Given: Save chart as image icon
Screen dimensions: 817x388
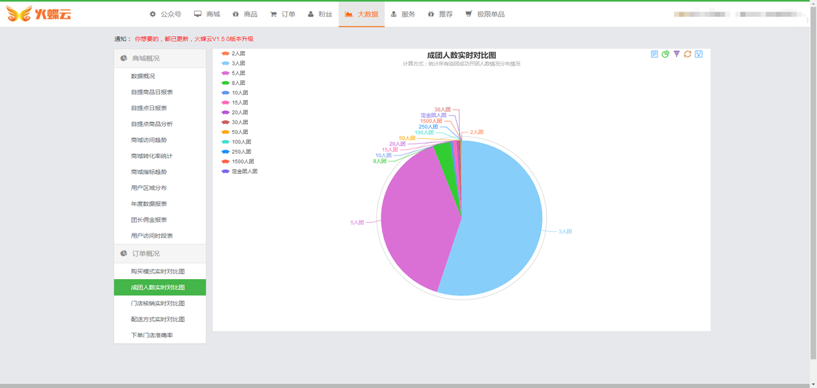Looking at the screenshot, I should (x=699, y=54).
